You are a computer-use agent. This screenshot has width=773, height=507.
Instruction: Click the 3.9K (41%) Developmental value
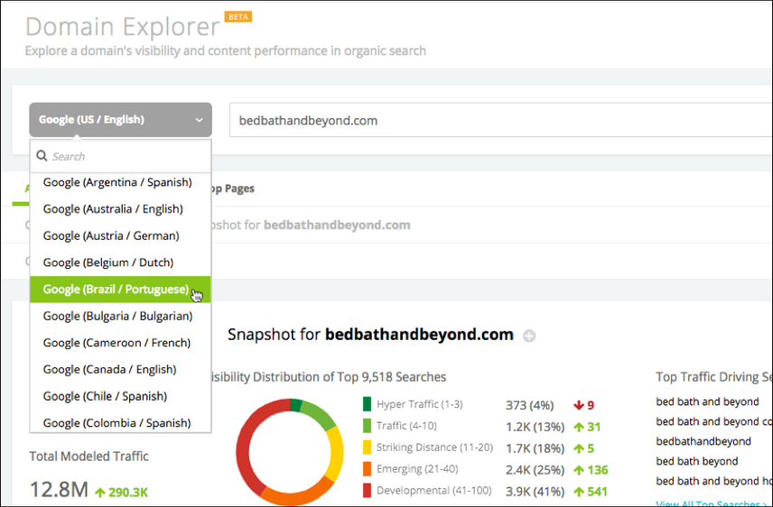coord(535,492)
